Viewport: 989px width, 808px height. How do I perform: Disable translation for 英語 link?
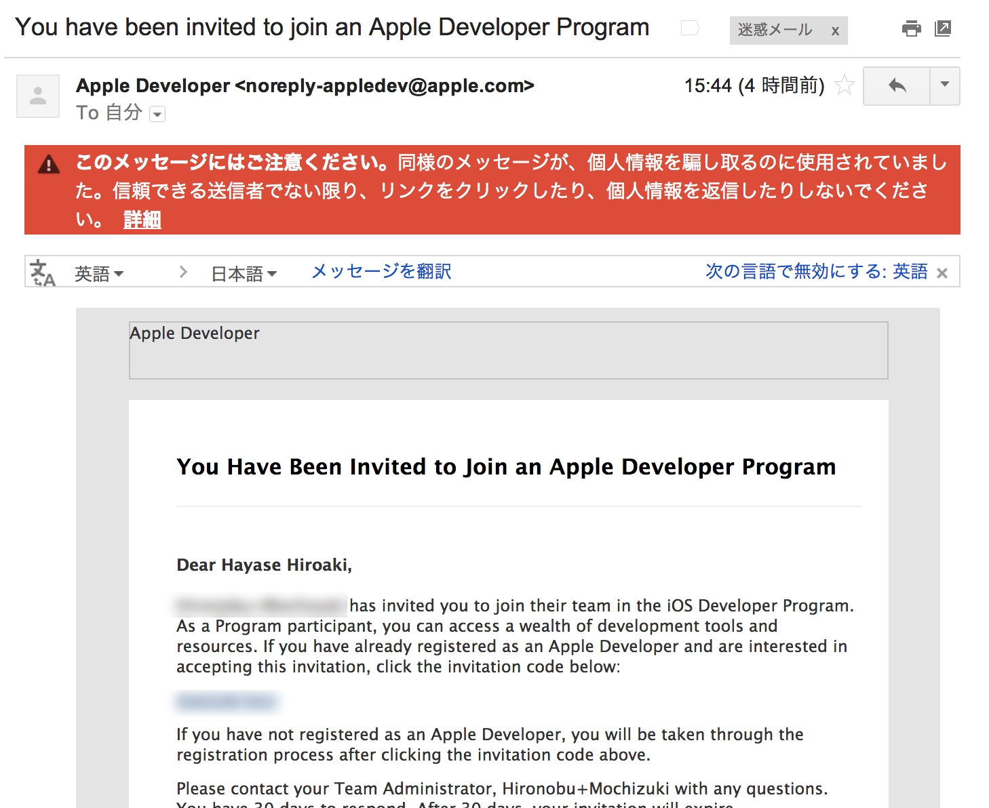tap(816, 271)
